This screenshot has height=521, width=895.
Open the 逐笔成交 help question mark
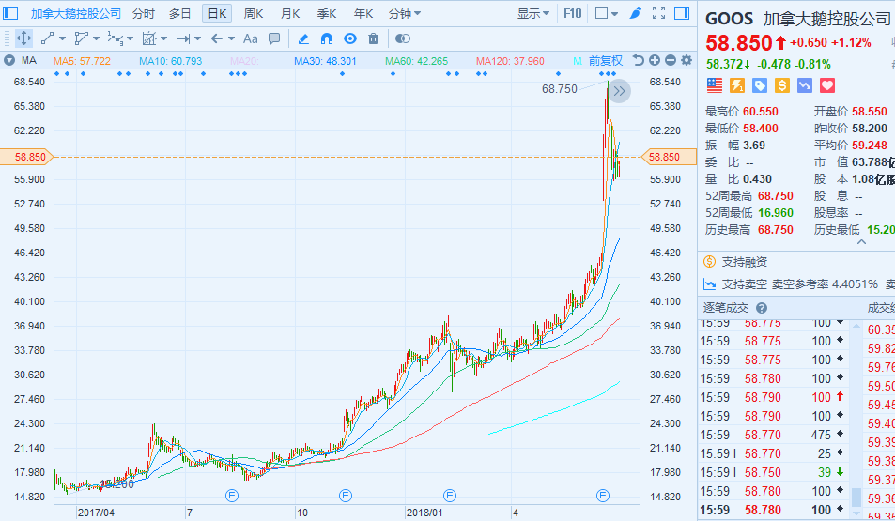pos(762,308)
